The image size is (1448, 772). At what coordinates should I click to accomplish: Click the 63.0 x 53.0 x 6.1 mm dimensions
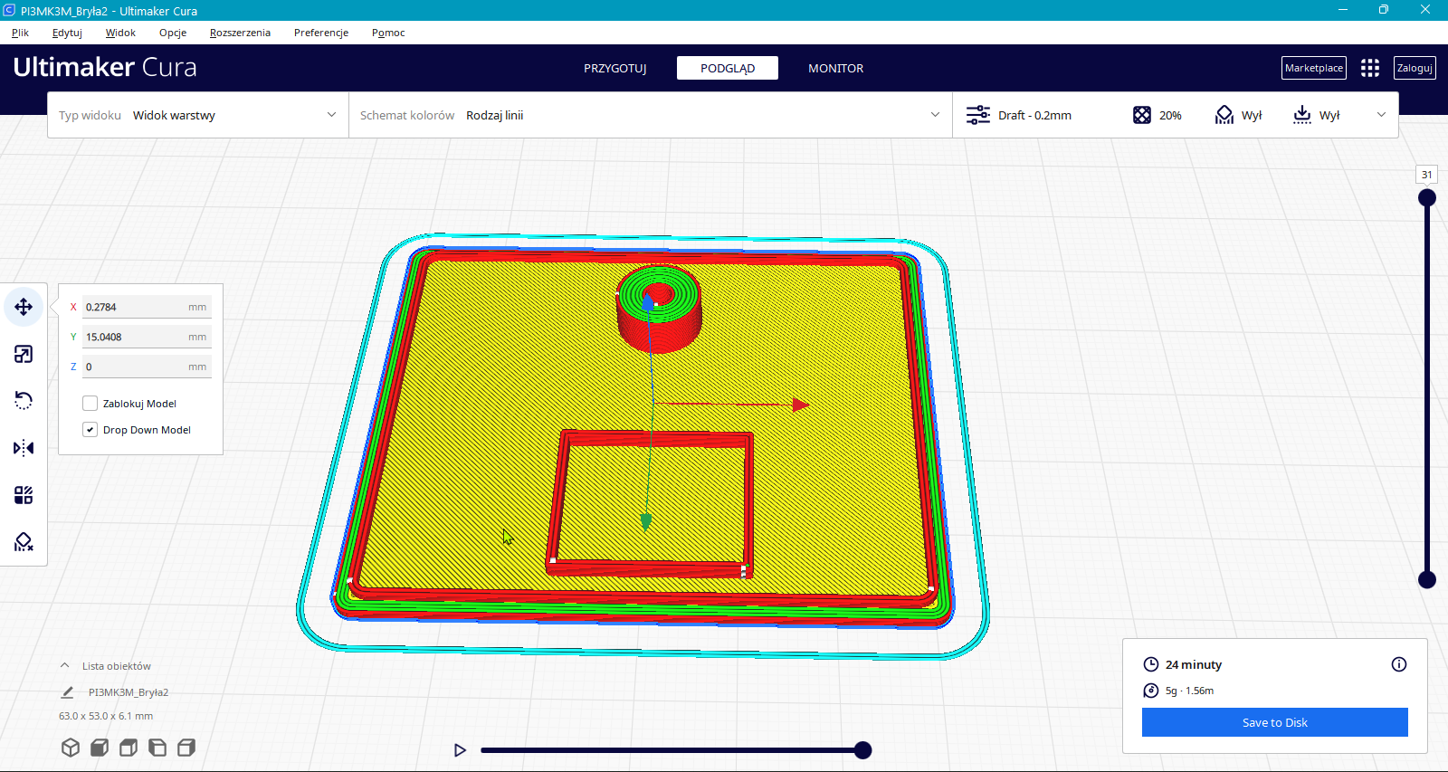tap(106, 716)
